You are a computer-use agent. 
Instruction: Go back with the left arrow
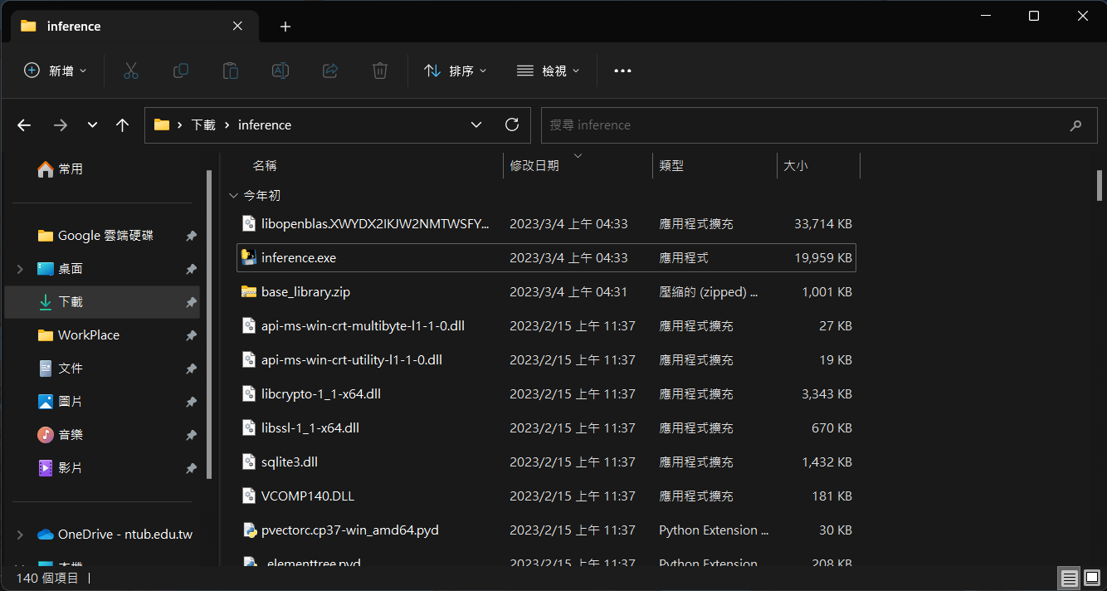24,125
